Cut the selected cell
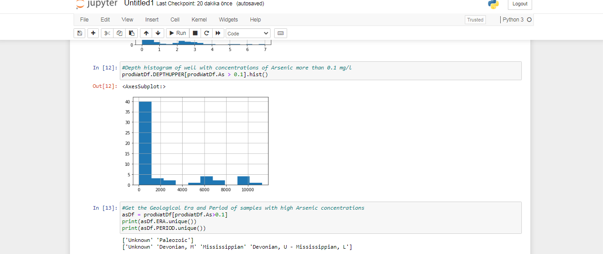The image size is (603, 254). coord(107,33)
